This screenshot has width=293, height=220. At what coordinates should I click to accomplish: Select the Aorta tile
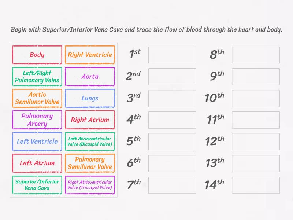pyautogui.click(x=90, y=77)
